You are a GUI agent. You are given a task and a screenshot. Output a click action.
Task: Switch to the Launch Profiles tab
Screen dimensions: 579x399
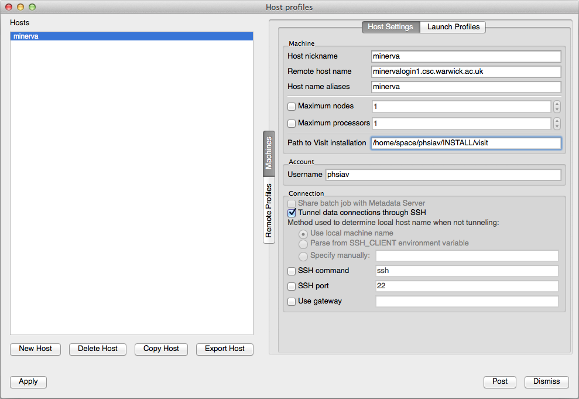453,27
